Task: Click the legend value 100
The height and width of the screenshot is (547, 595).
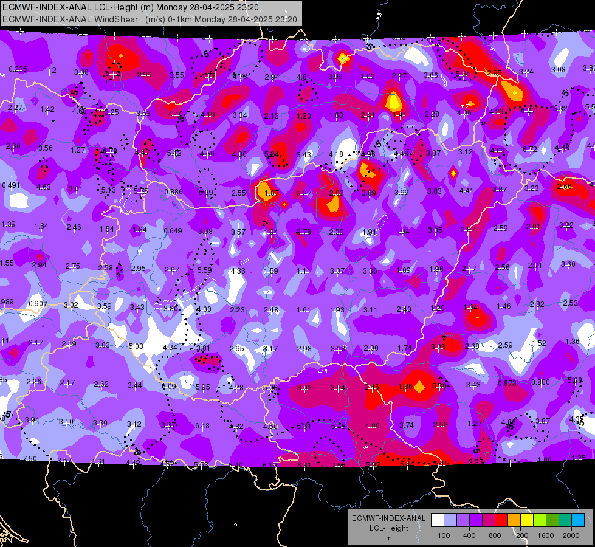Action: click(x=444, y=535)
